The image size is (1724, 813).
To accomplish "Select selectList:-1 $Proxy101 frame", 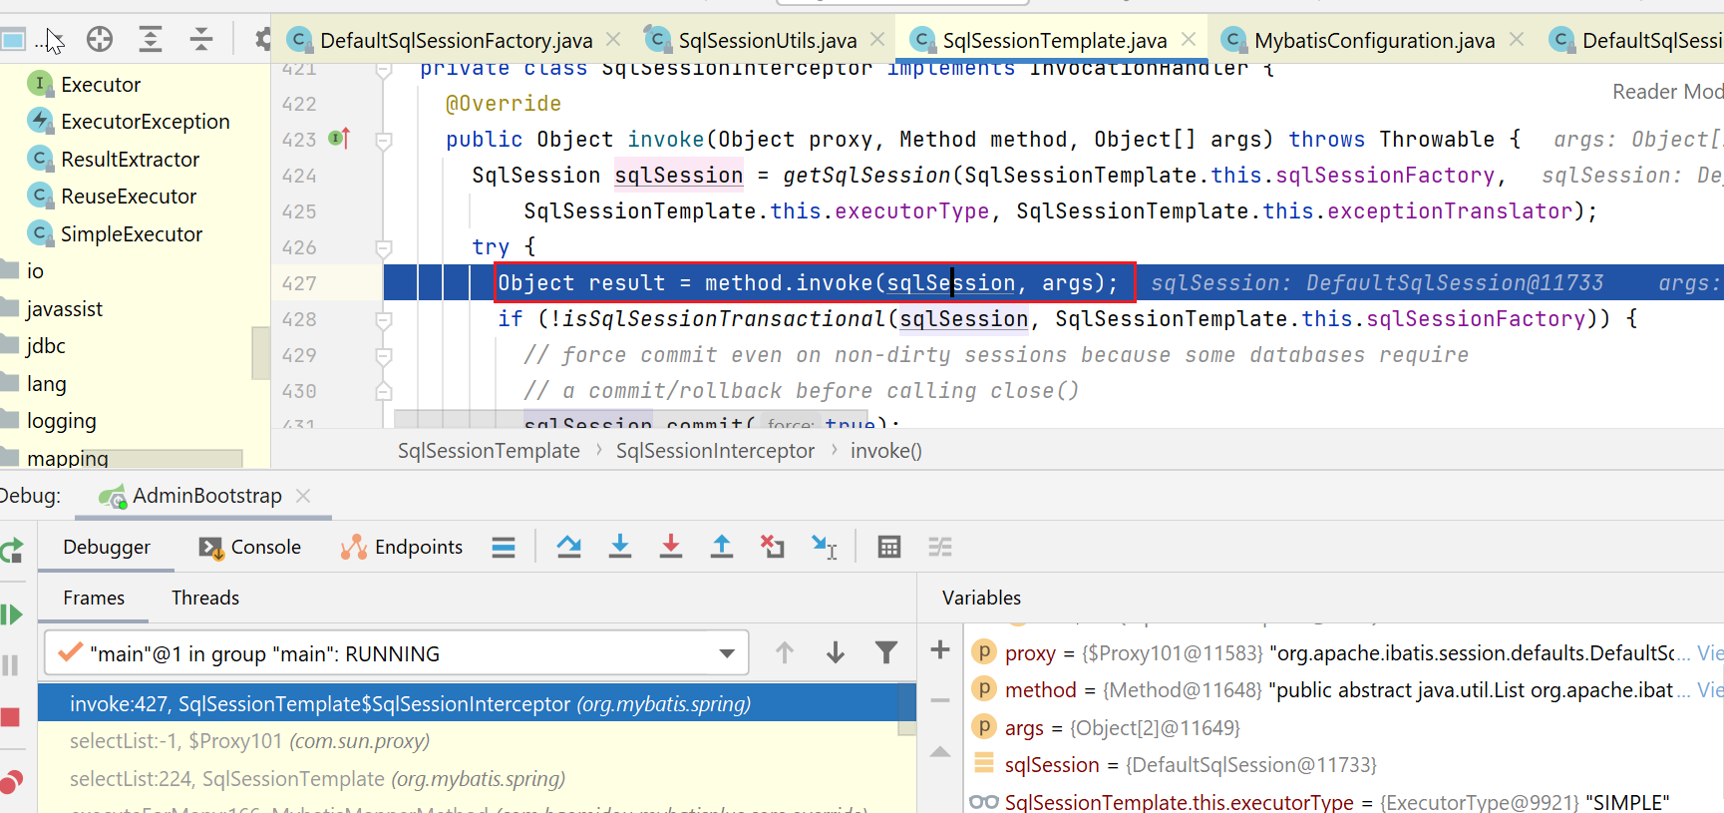I will pos(249,741).
